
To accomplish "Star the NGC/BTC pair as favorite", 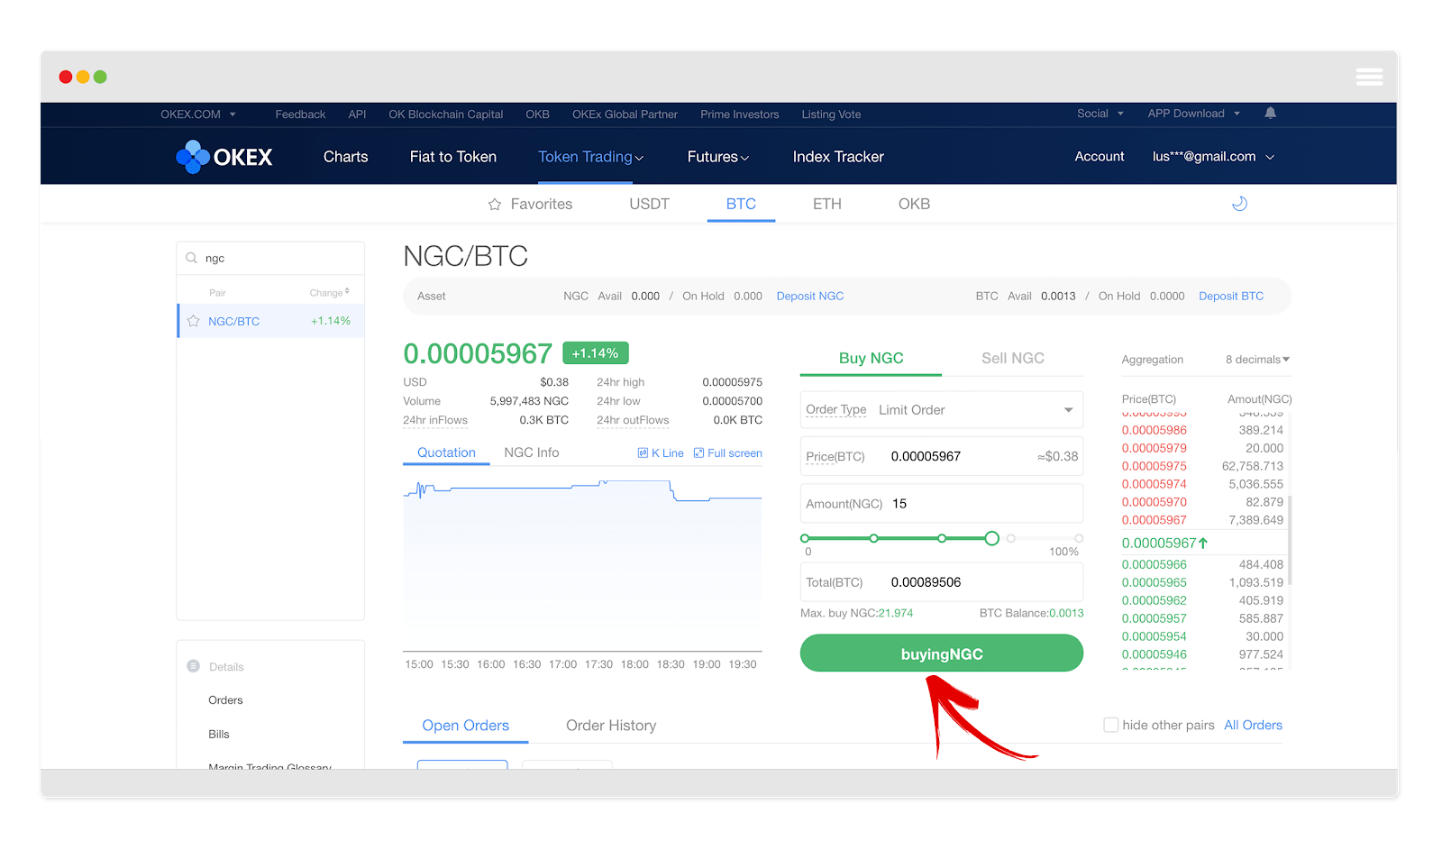I will pos(193,321).
